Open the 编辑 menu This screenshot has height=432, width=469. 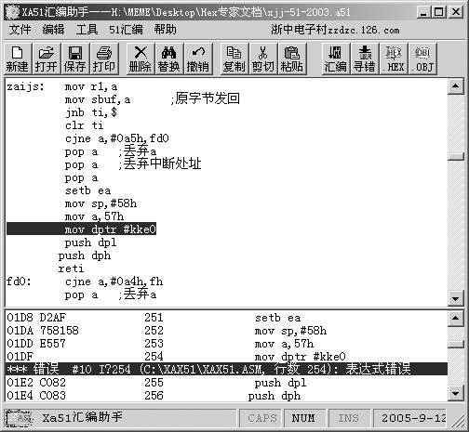(53, 30)
